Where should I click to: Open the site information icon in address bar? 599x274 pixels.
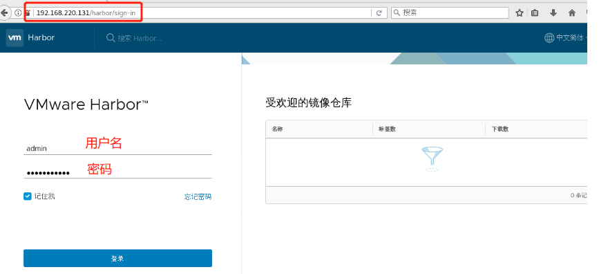coord(17,12)
